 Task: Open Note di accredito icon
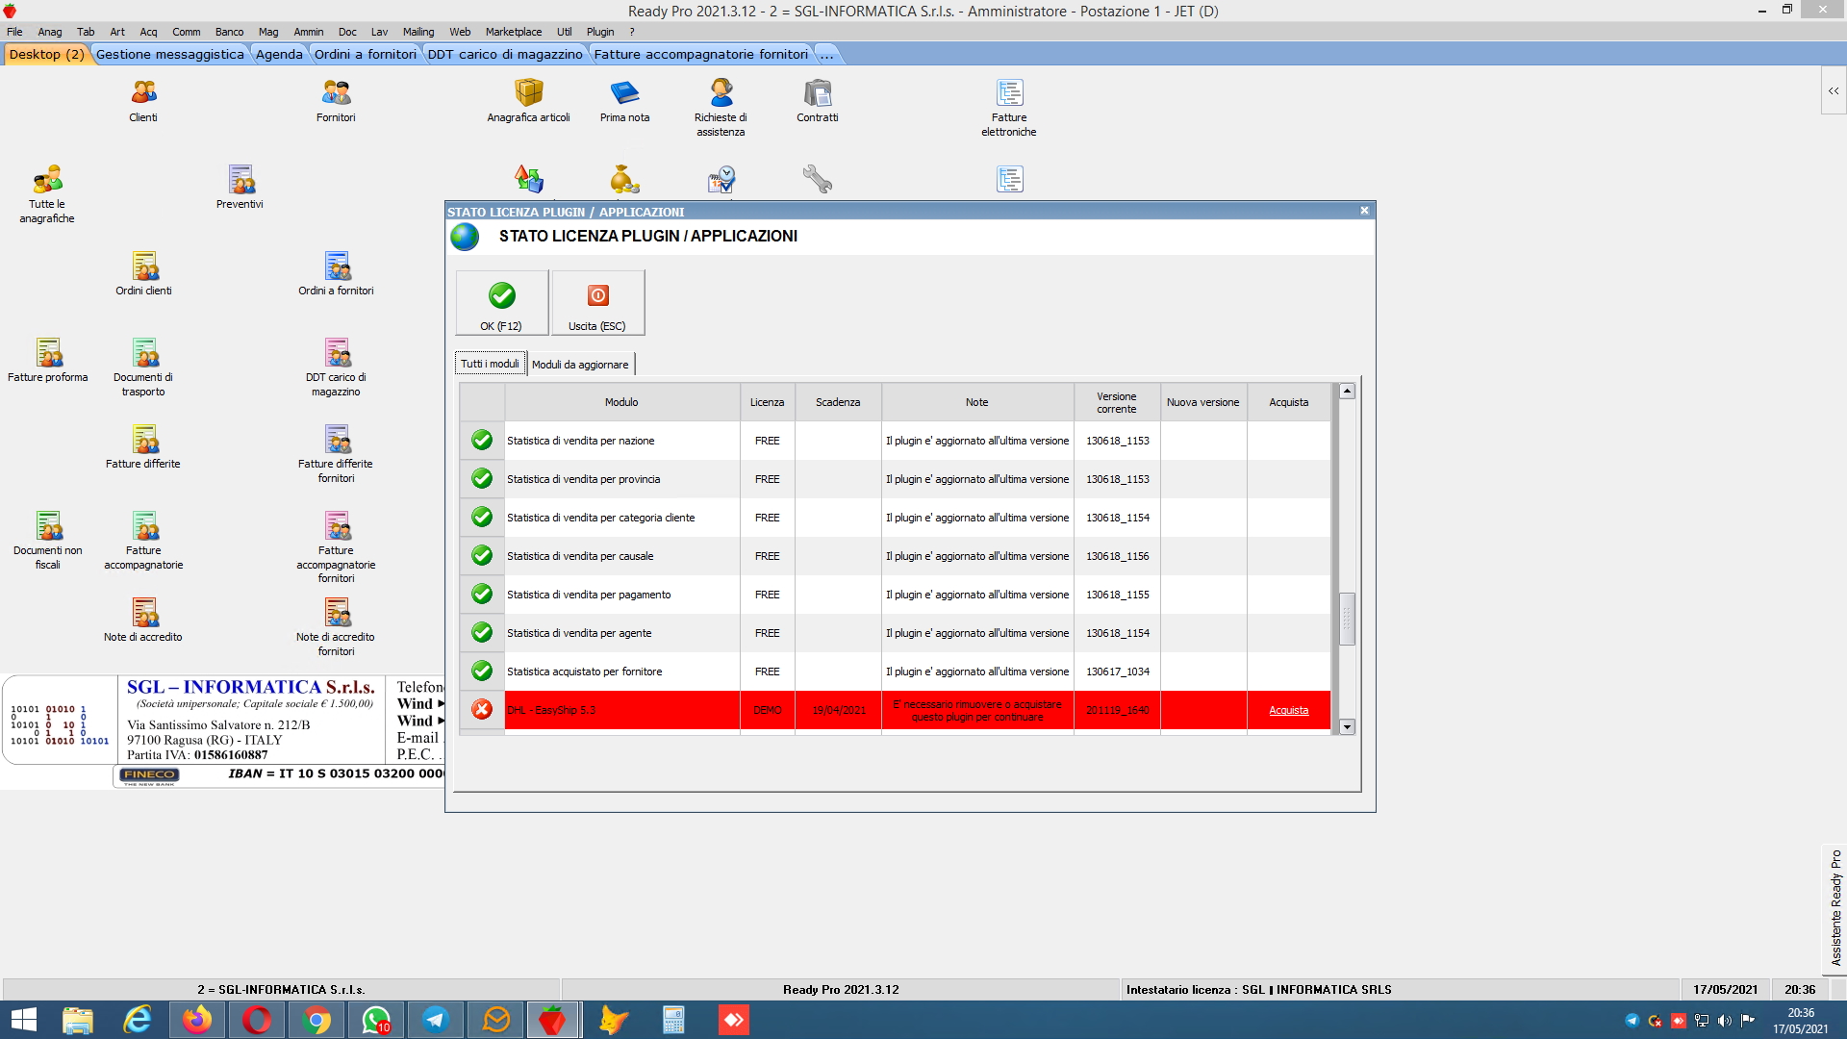click(x=143, y=621)
